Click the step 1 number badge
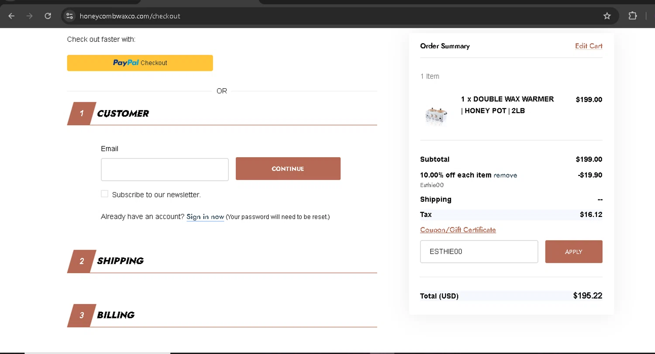The width and height of the screenshot is (655, 354). pos(81,113)
